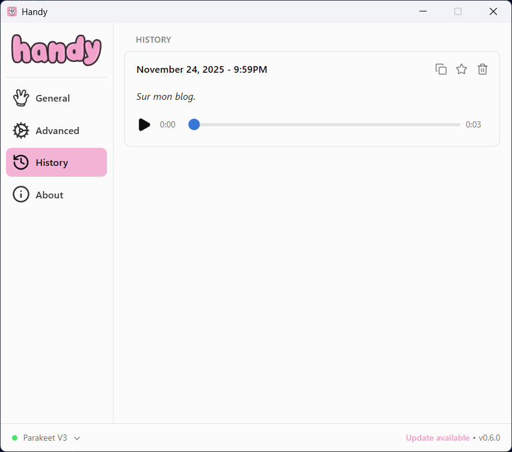Click the v0.6.0 version label
The height and width of the screenshot is (452, 512).
(x=489, y=438)
